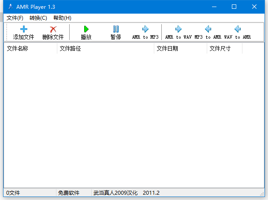Click the 文件日期 column header
This screenshot has width=268, height=200.
pyautogui.click(x=180, y=49)
